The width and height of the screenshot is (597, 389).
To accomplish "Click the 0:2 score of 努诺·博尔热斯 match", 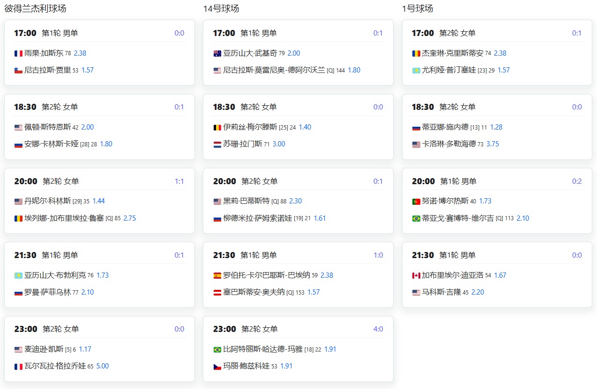I will (576, 181).
